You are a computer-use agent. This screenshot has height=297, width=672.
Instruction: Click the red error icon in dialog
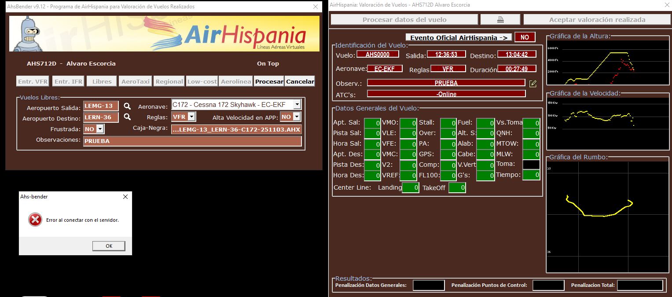click(35, 220)
